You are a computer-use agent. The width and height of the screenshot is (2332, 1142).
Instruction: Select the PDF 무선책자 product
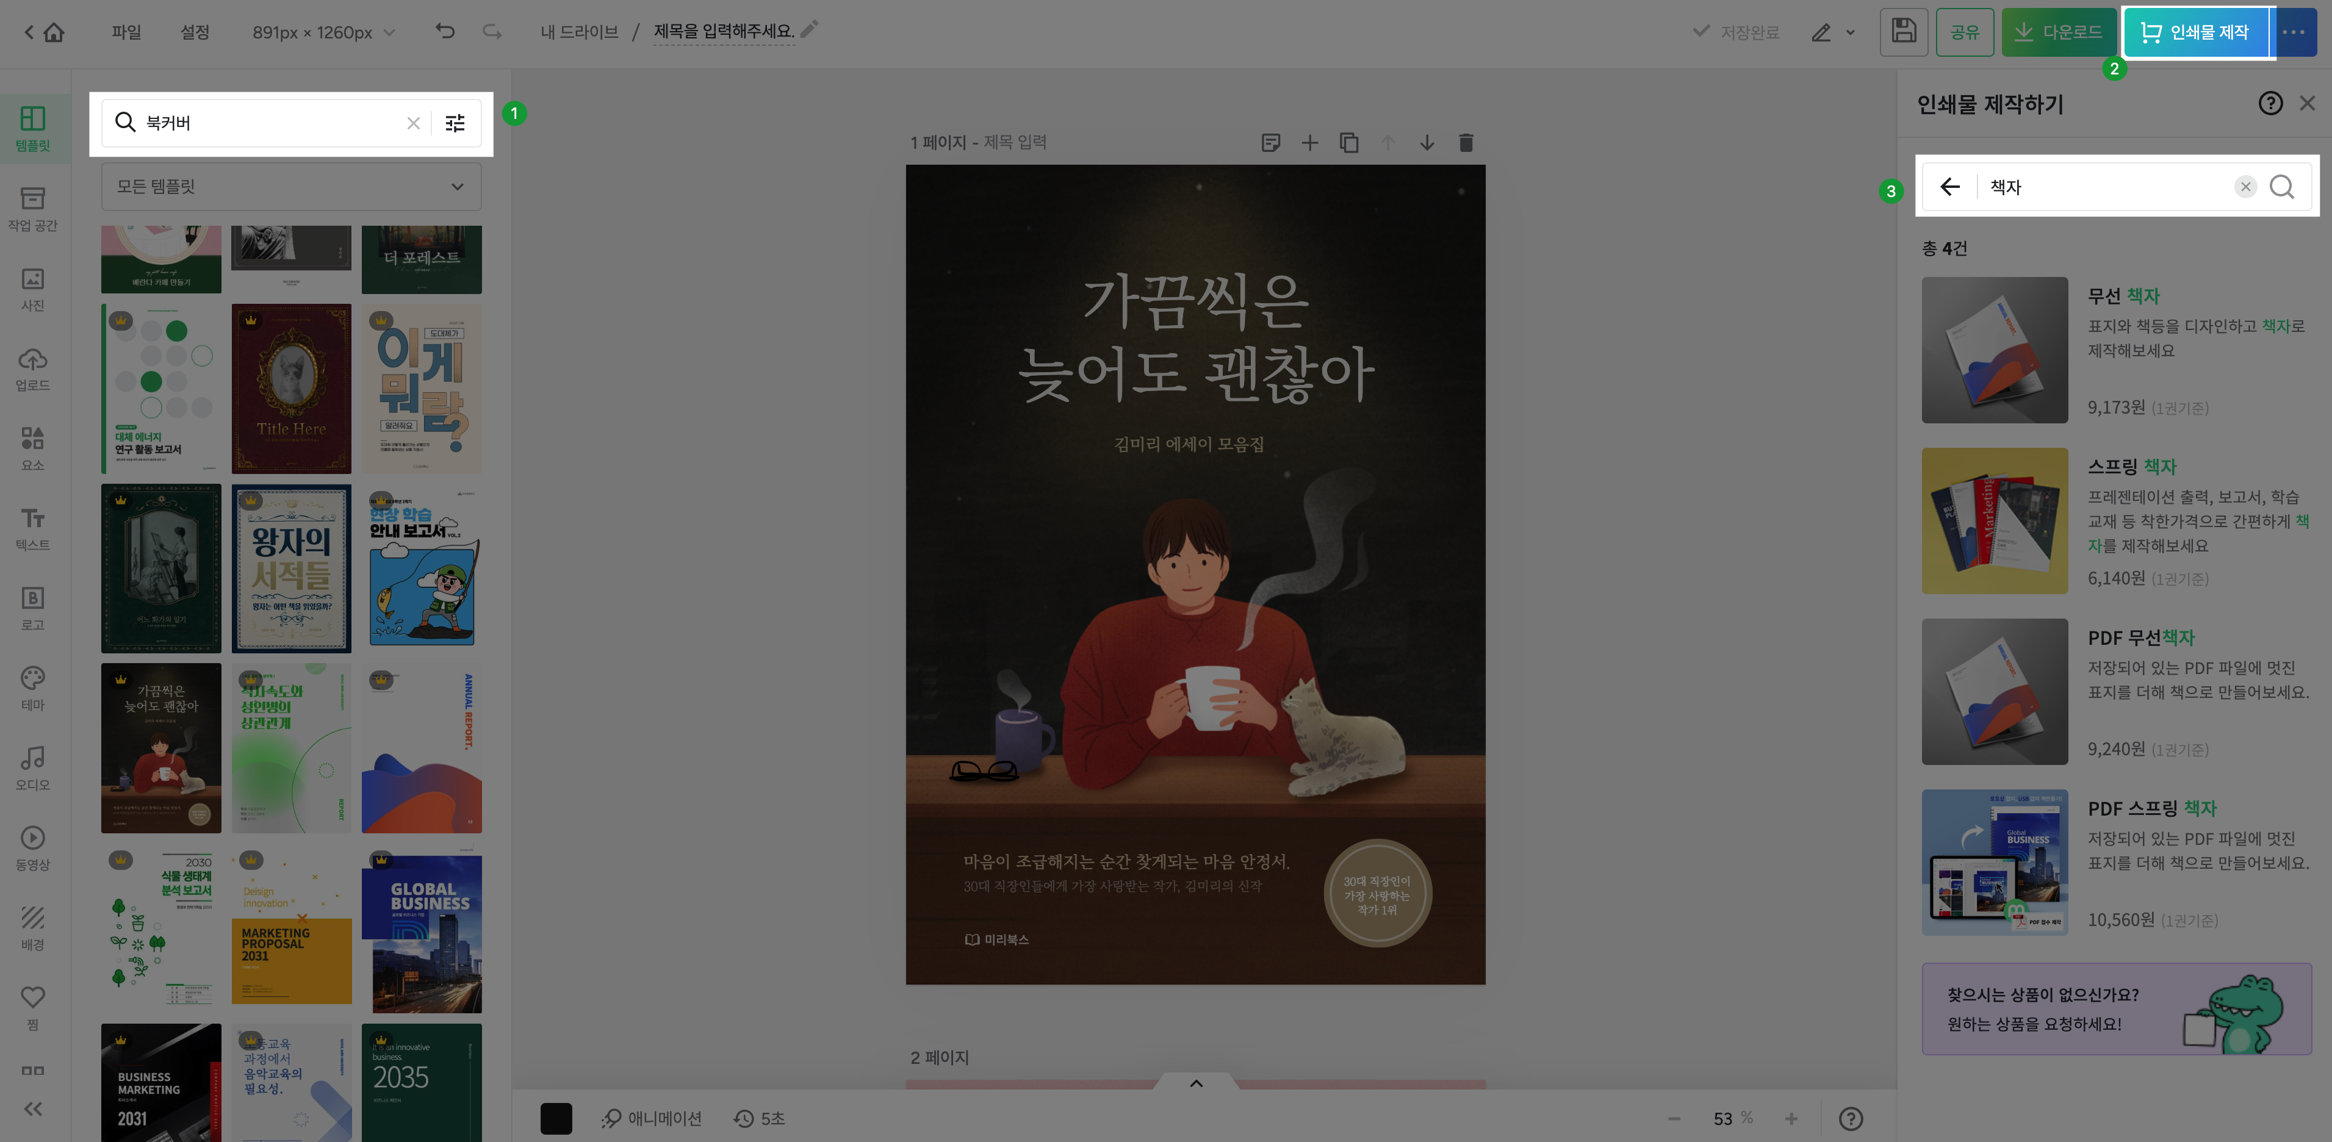click(x=2117, y=691)
